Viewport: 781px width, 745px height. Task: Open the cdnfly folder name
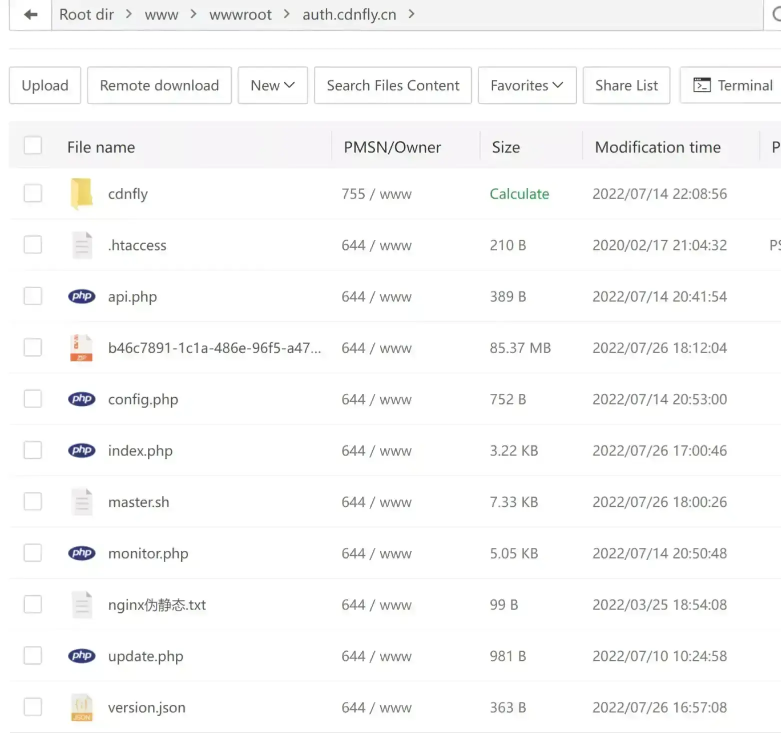point(128,194)
